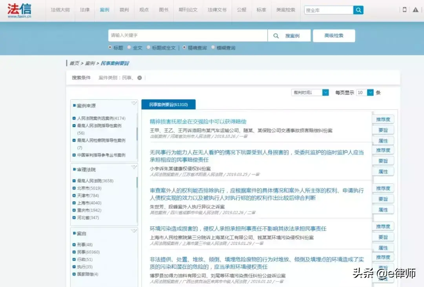This screenshot has width=424, height=287.
Task: Click the Faxin site logo
Action: (19, 11)
